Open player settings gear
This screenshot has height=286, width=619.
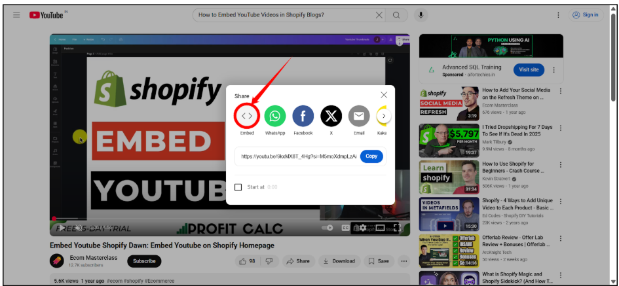[362, 228]
